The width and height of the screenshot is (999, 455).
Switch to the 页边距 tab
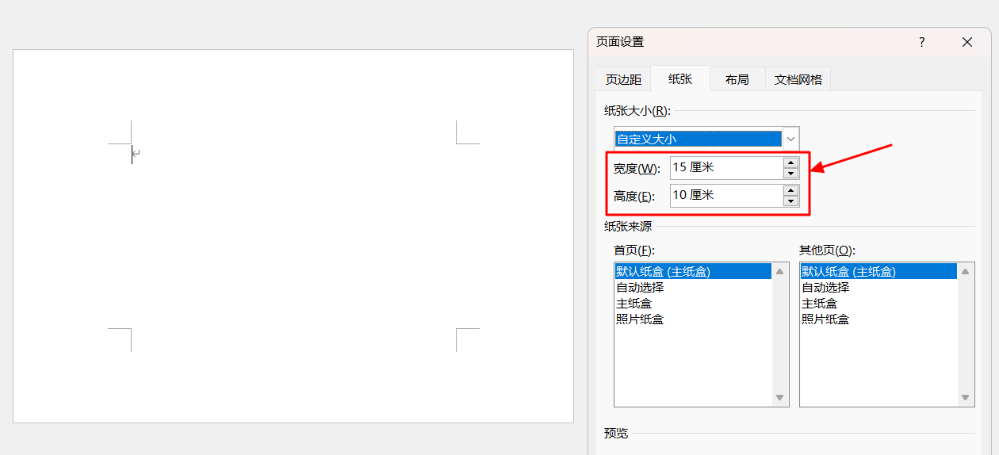click(623, 79)
